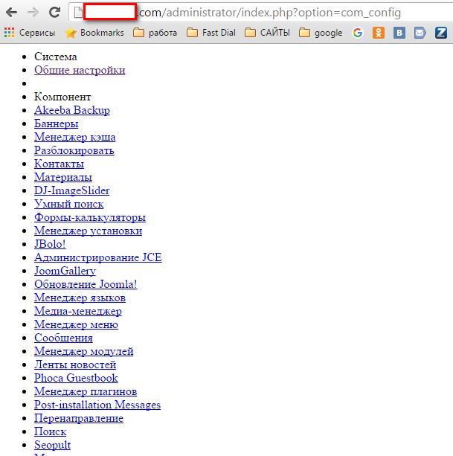The image size is (453, 456).
Task: Open JoomGallery component link
Action: (65, 271)
